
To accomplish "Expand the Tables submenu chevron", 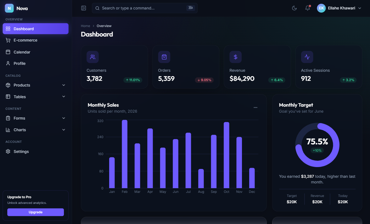I will coord(64,97).
